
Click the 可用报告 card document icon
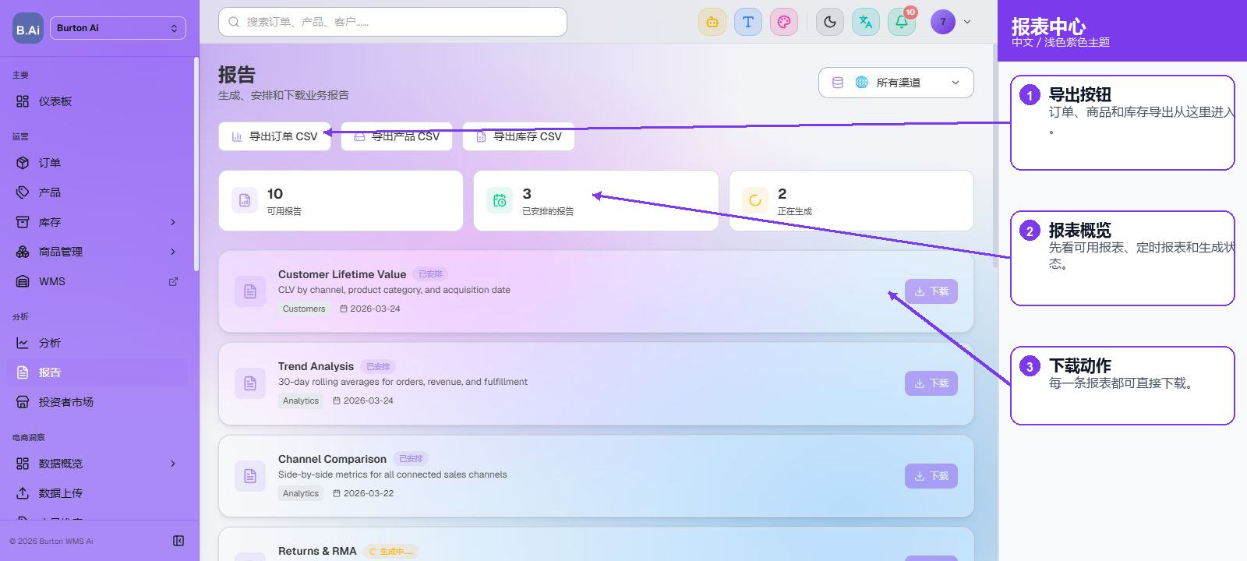[x=245, y=200]
